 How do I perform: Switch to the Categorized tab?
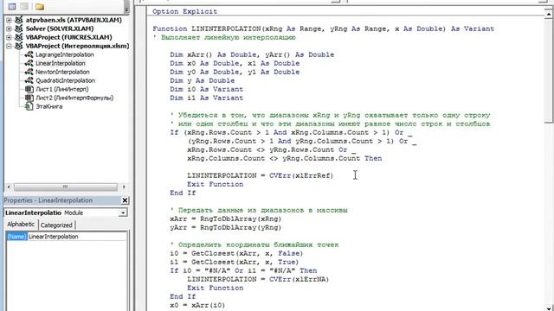pos(56,225)
